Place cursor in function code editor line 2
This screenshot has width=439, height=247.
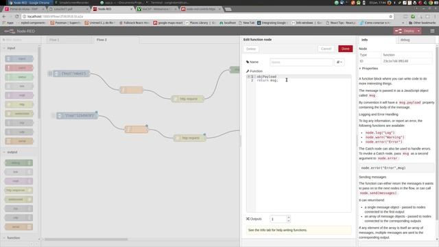pyautogui.click(x=303, y=80)
